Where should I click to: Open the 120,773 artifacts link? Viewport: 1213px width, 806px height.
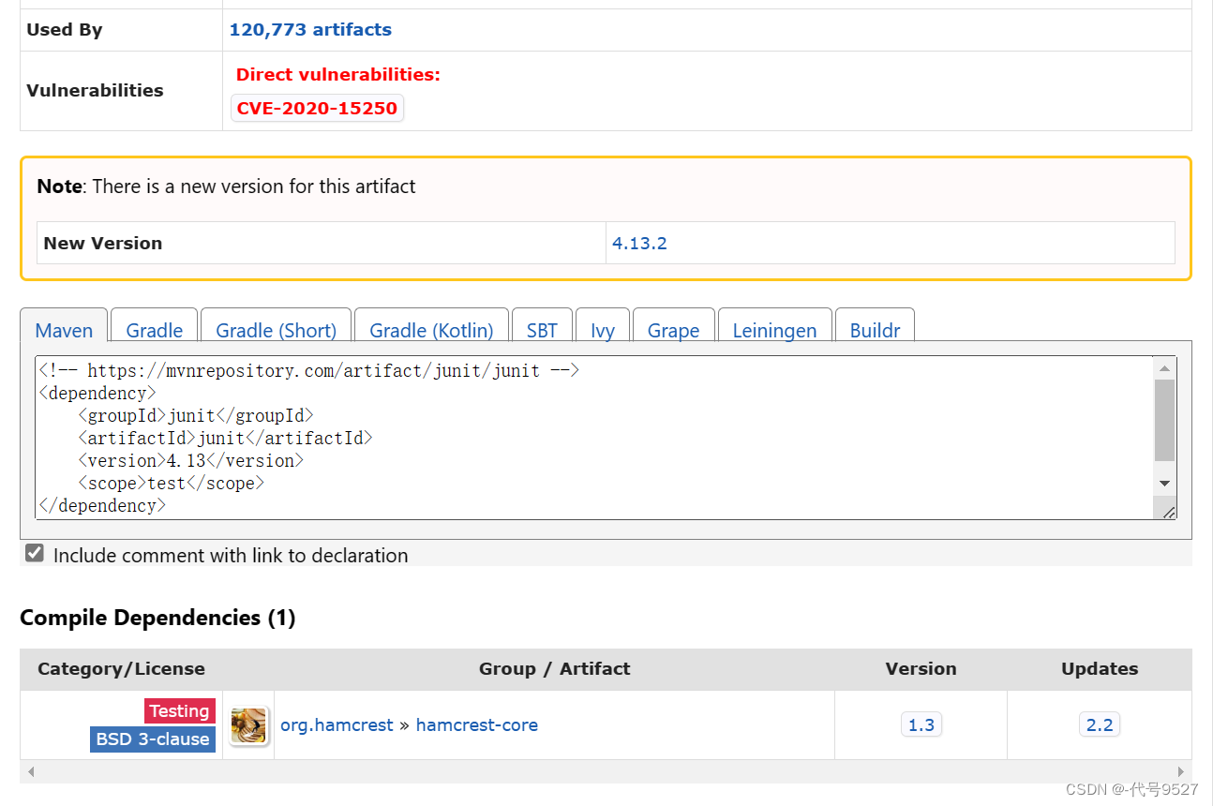(x=310, y=30)
